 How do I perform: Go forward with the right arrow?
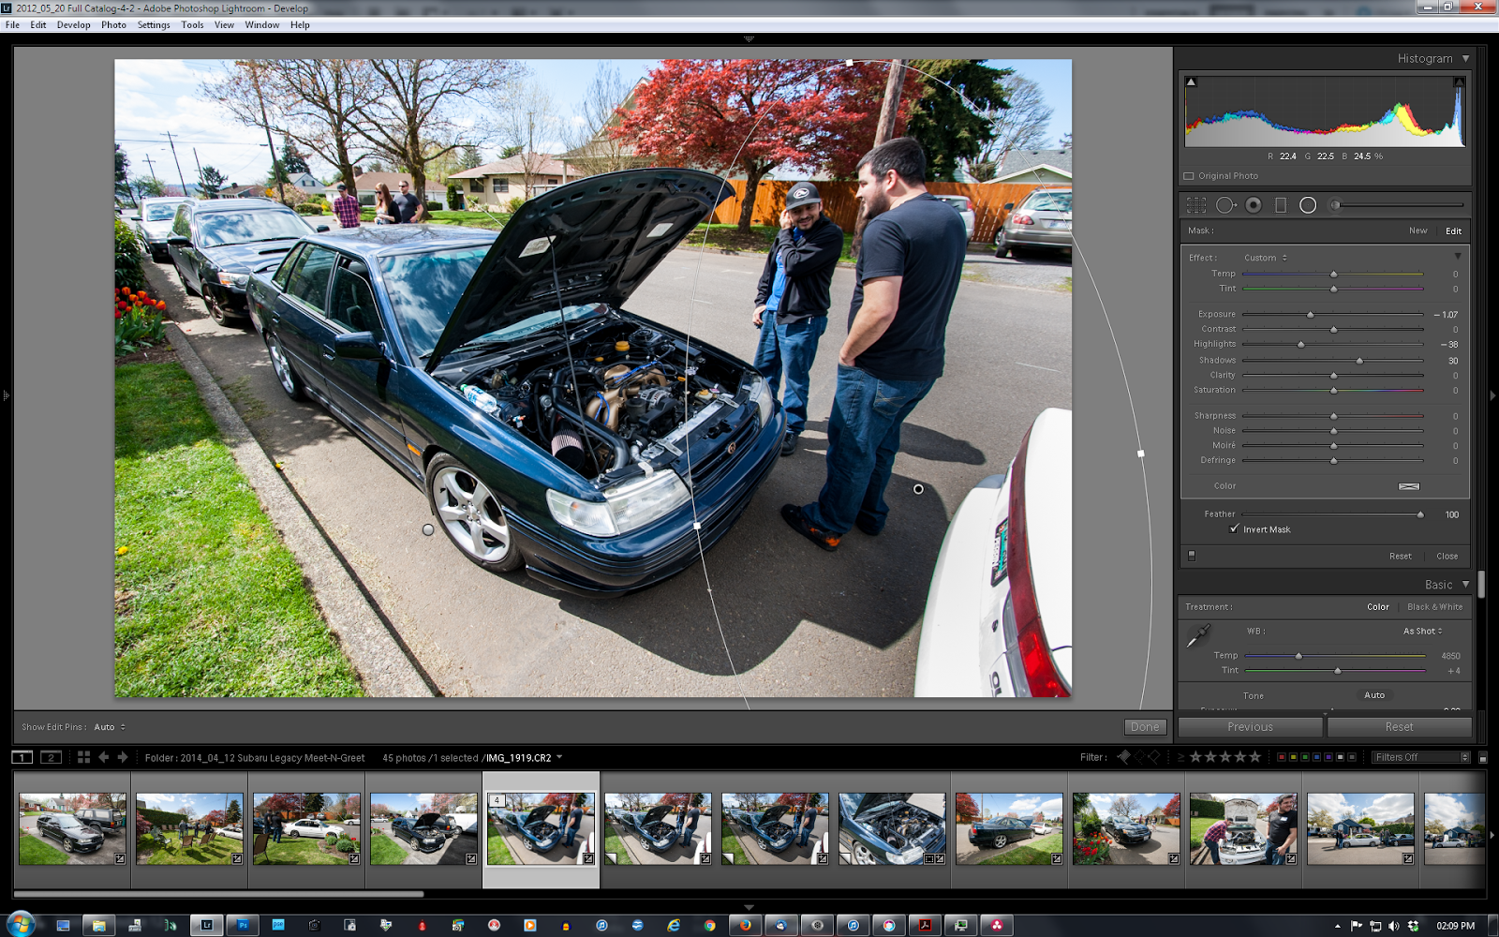pyautogui.click(x=123, y=757)
